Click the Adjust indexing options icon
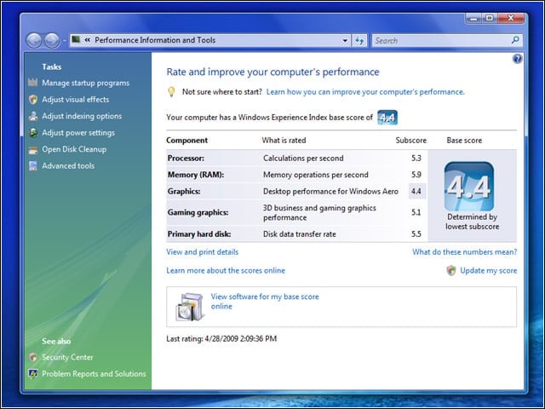This screenshot has width=545, height=409. [33, 116]
